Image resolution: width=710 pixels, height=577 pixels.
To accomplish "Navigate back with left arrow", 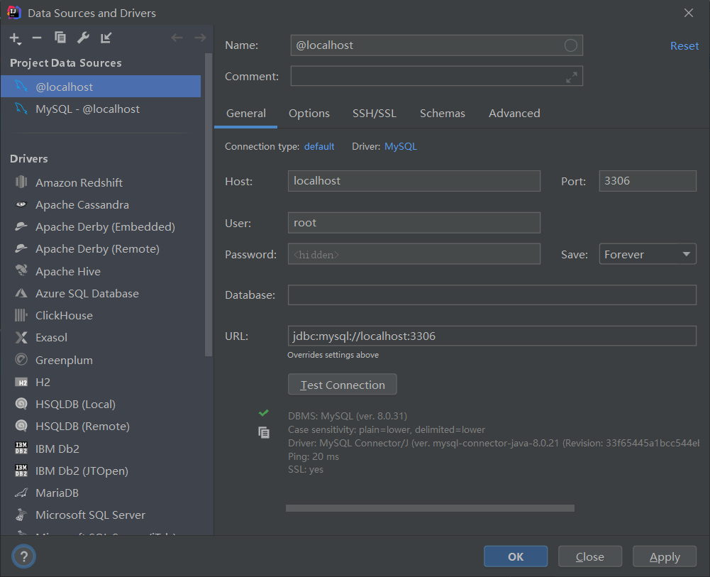I will point(177,38).
